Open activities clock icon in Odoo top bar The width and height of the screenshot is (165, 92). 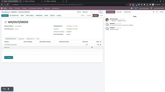coord(136,8)
